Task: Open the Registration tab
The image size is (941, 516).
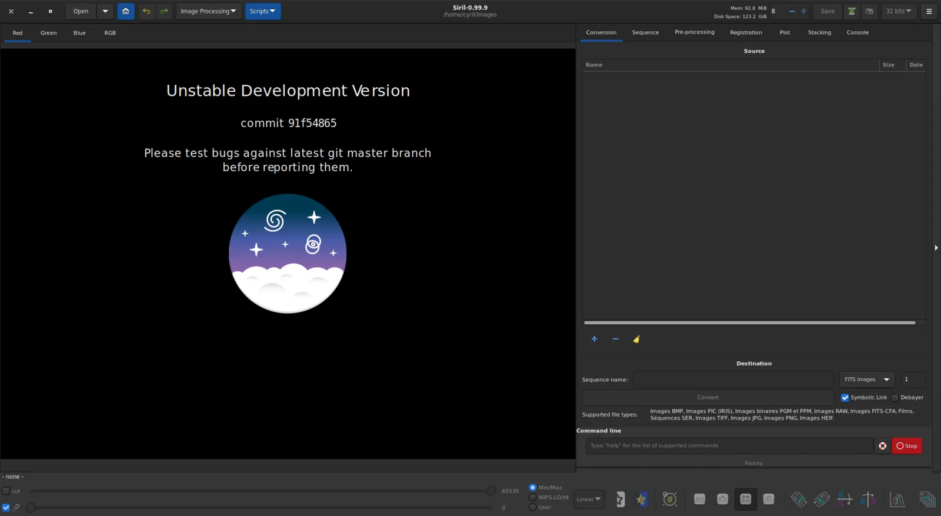Action: (746, 32)
